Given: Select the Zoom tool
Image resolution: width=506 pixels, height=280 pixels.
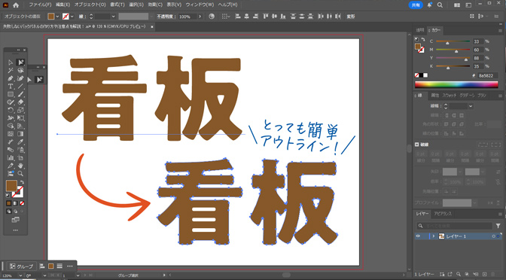Looking at the screenshot, I should (x=20, y=174).
